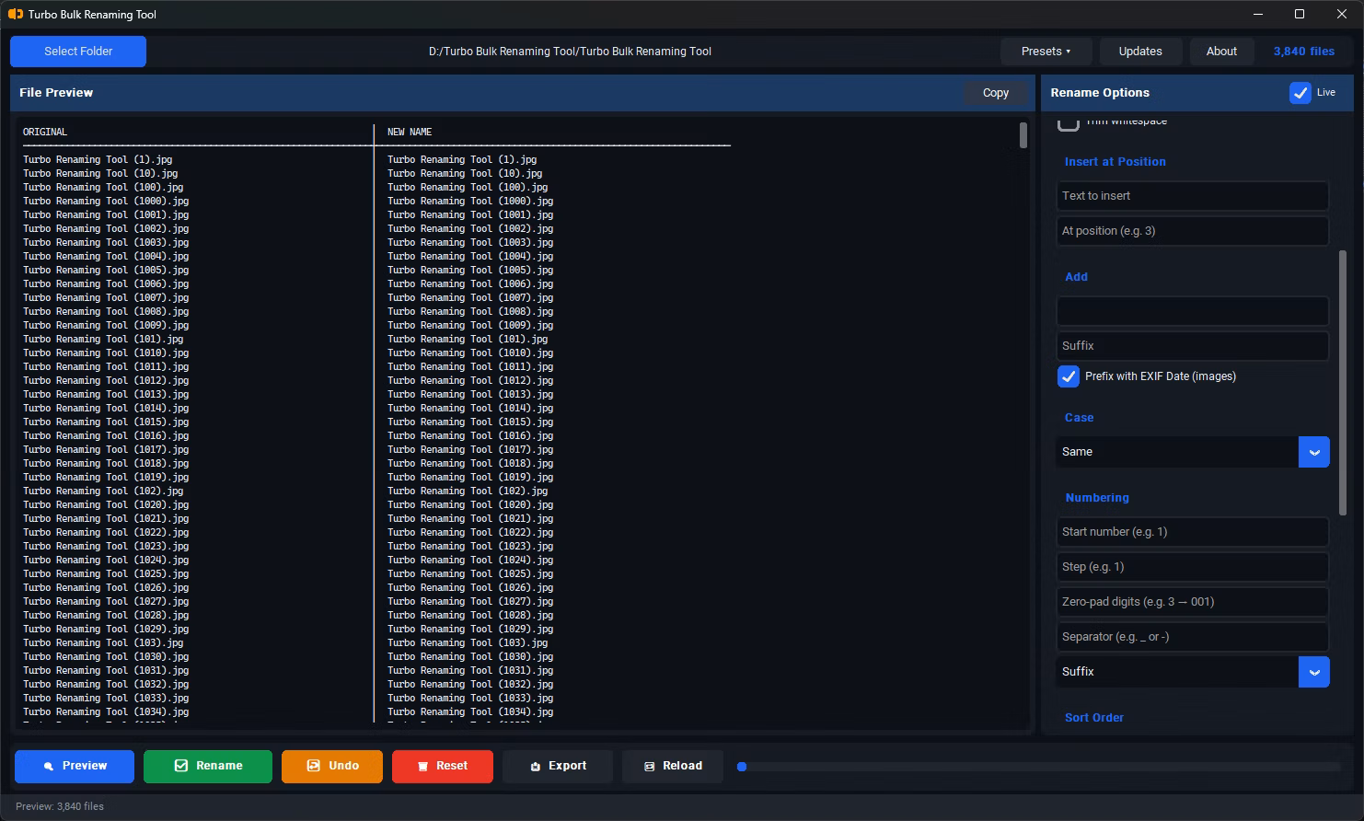Click original file Turbo Renaming Tool (1034).jpg
1364x821 pixels.
(106, 712)
